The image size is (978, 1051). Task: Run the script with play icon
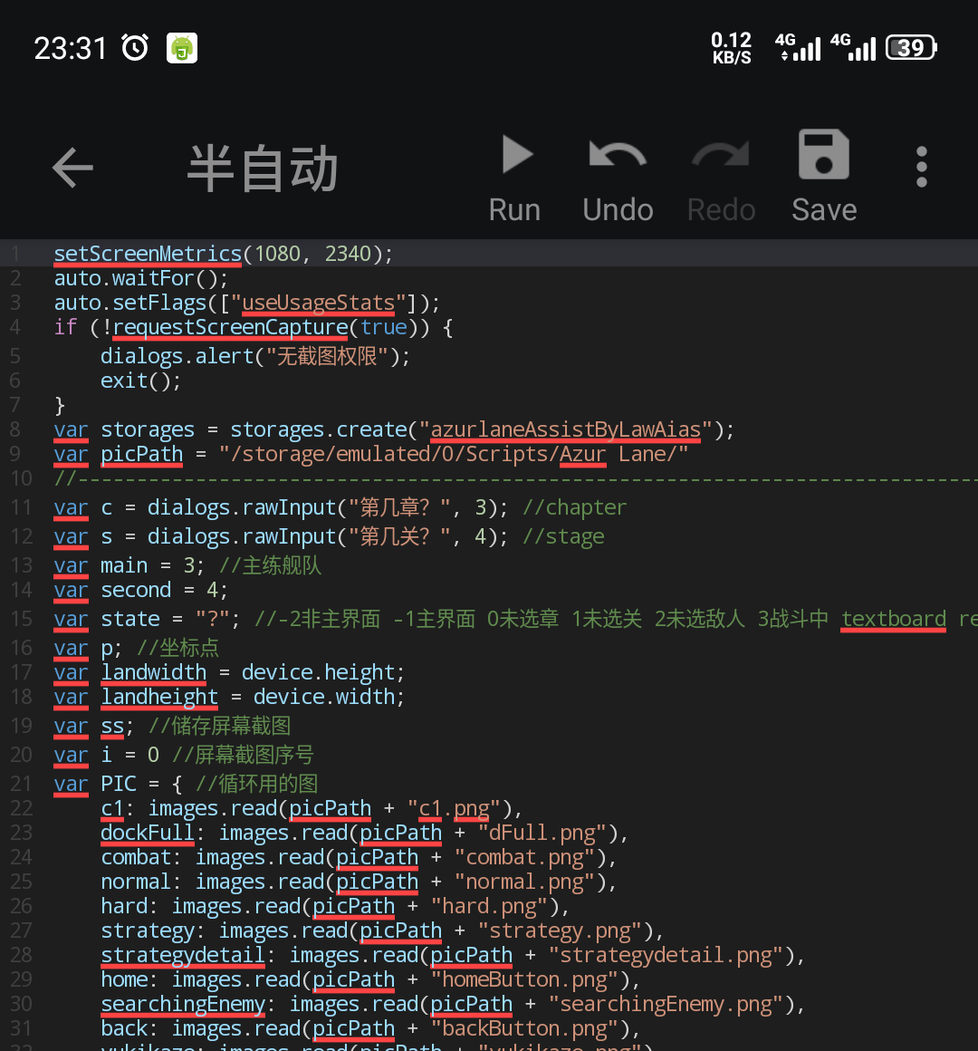[515, 177]
